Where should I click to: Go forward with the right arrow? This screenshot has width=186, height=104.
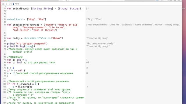[10, 4]
